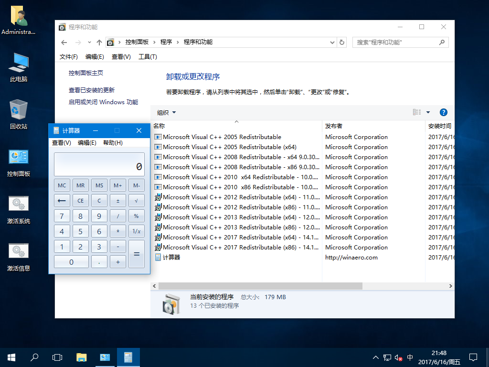489x367 pixels.
Task: Click the calculator square root button
Action: pyautogui.click(x=136, y=201)
